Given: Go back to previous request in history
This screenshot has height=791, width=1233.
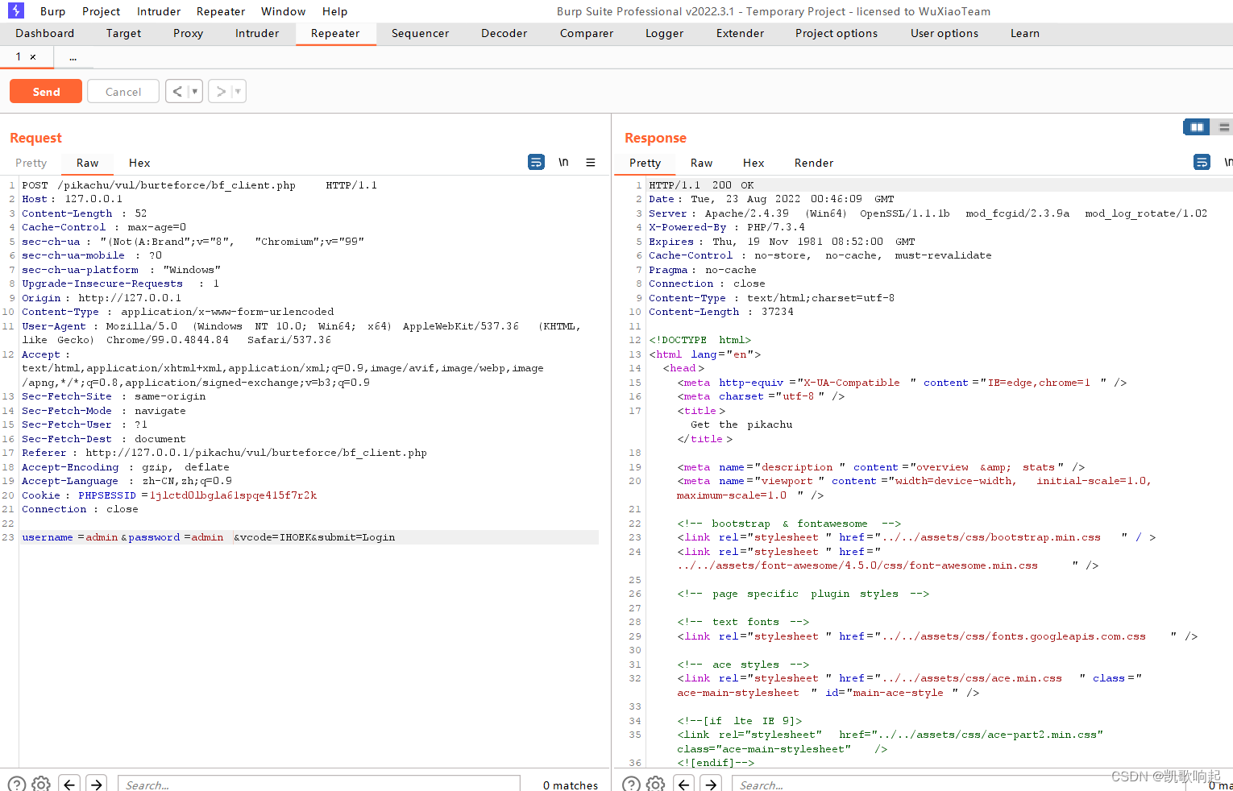Looking at the screenshot, I should [x=177, y=91].
